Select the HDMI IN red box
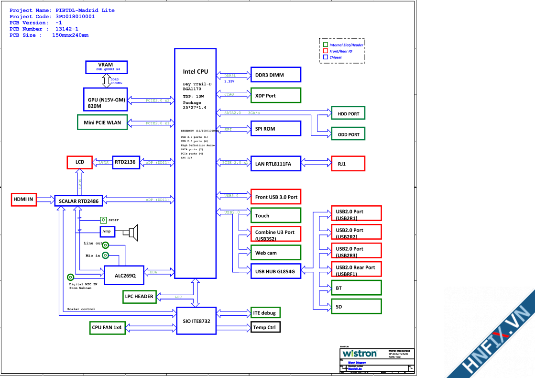 23,200
